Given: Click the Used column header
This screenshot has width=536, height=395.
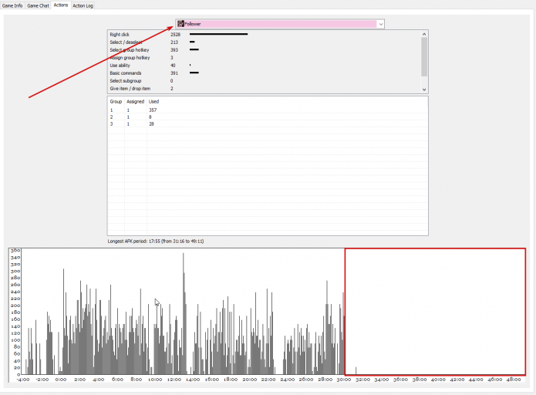Looking at the screenshot, I should [153, 102].
